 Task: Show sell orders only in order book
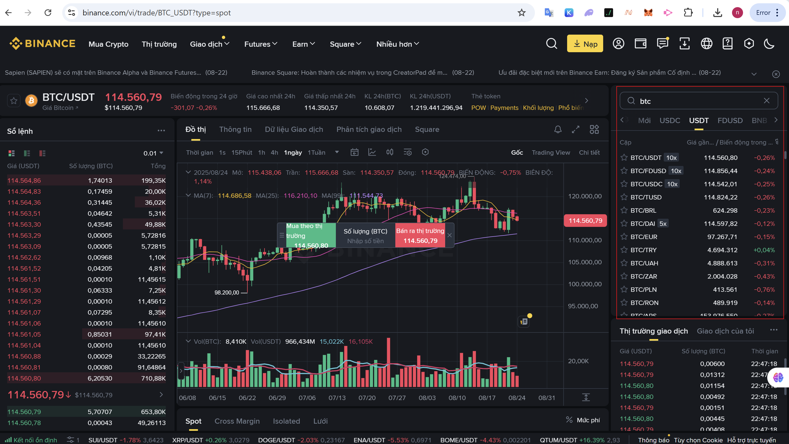pyautogui.click(x=42, y=153)
